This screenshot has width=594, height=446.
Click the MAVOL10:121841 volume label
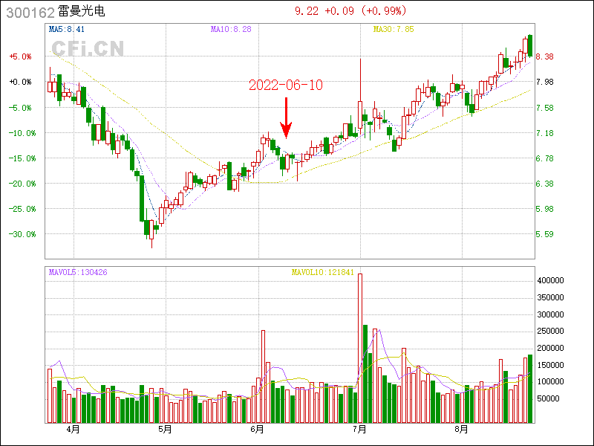323,273
